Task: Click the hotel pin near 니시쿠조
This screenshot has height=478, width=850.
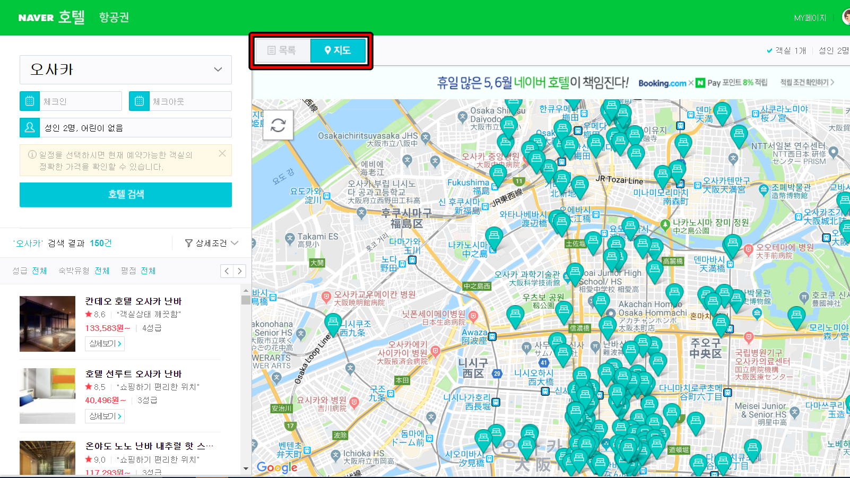Action: 333,324
